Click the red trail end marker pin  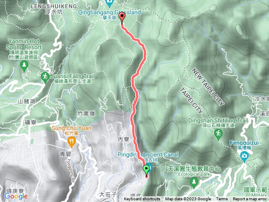click(x=122, y=18)
